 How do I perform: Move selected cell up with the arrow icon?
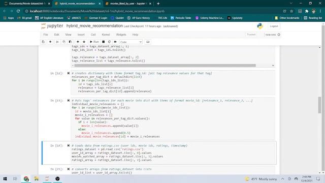78,42
